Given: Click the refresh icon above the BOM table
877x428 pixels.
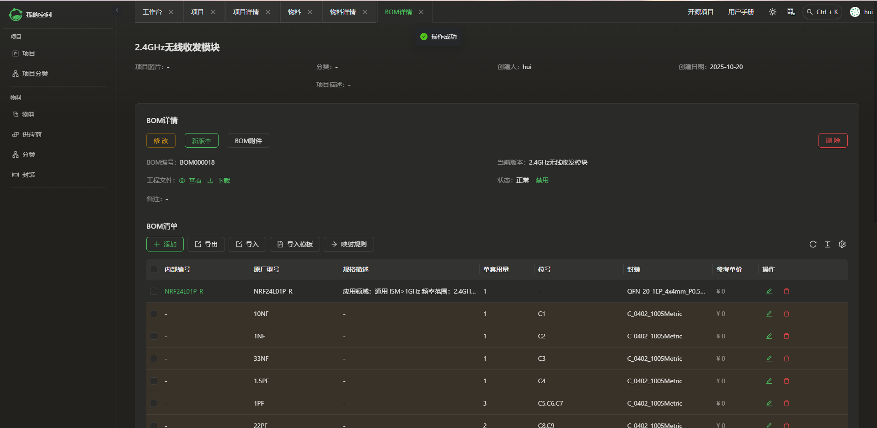Looking at the screenshot, I should (x=813, y=244).
